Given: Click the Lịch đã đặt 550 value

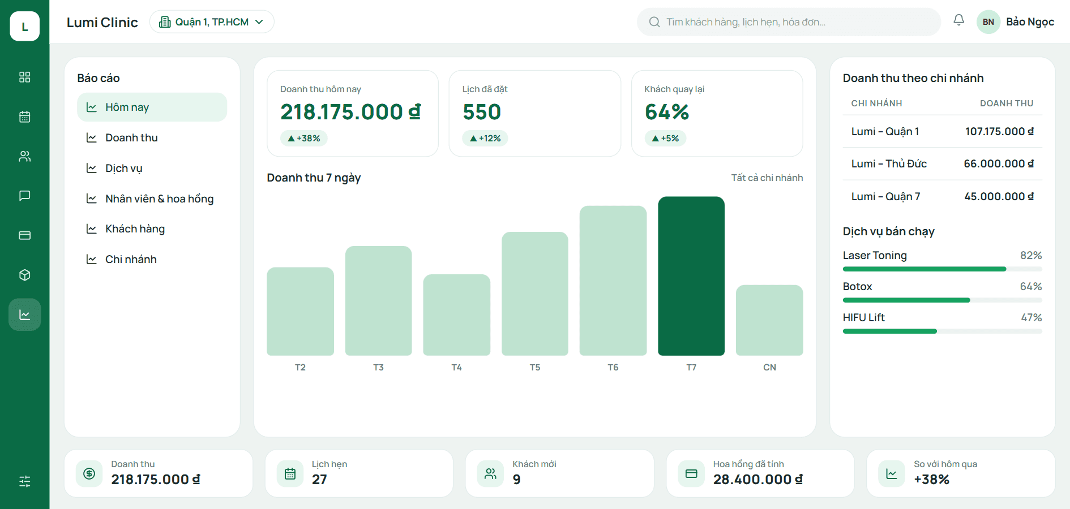Looking at the screenshot, I should (x=482, y=112).
